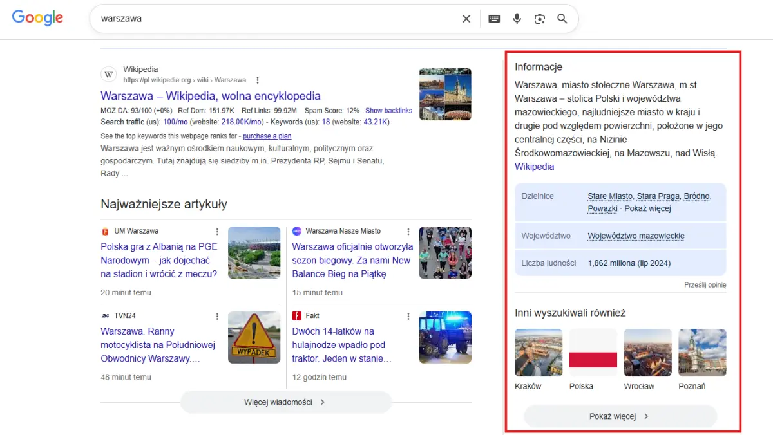
Task: Start voice search with microphone icon
Action: (x=517, y=19)
